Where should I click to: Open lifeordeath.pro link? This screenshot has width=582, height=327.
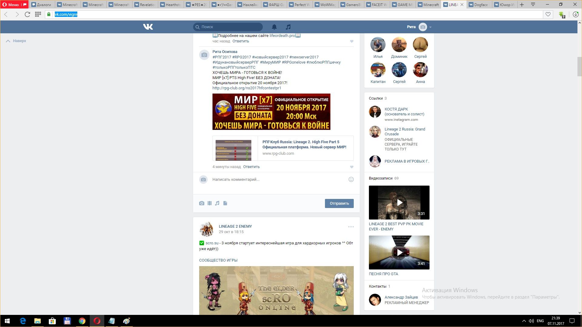point(282,35)
